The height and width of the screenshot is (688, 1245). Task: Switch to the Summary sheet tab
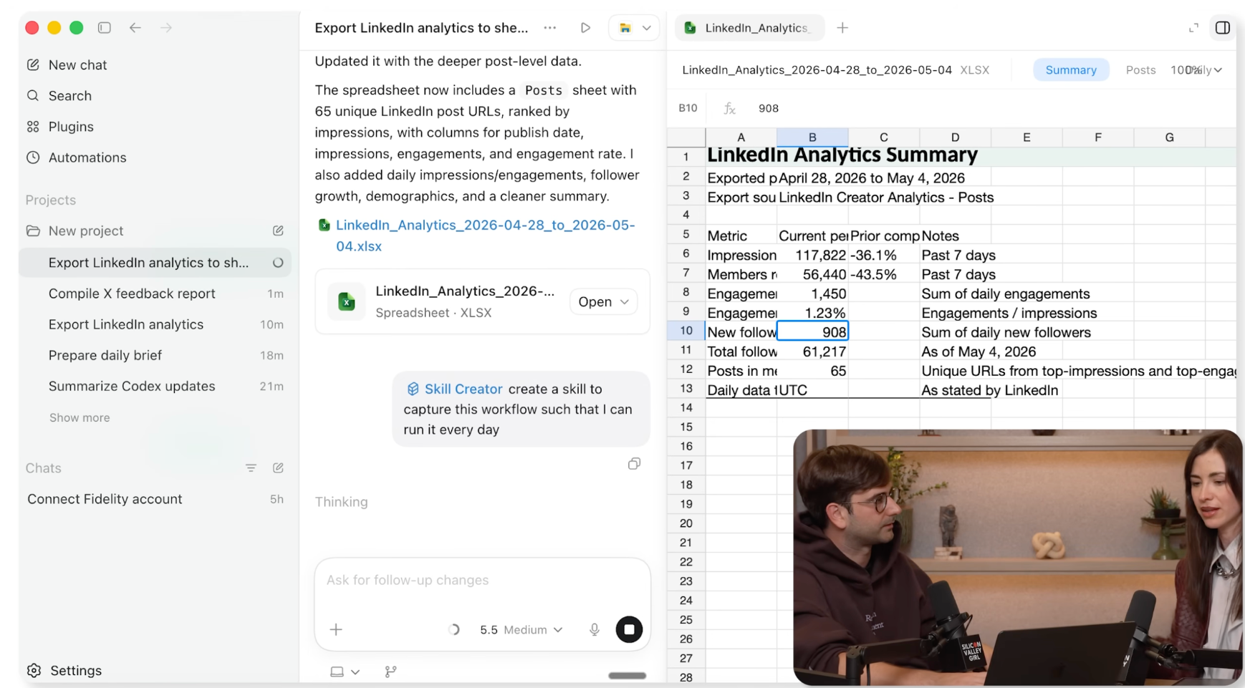[1071, 70]
